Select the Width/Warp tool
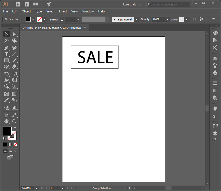The image size is (221, 191). pyautogui.click(x=6, y=80)
